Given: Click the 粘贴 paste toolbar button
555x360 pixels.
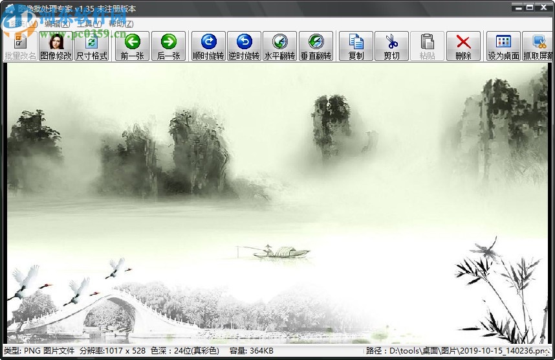Looking at the screenshot, I should (428, 46).
